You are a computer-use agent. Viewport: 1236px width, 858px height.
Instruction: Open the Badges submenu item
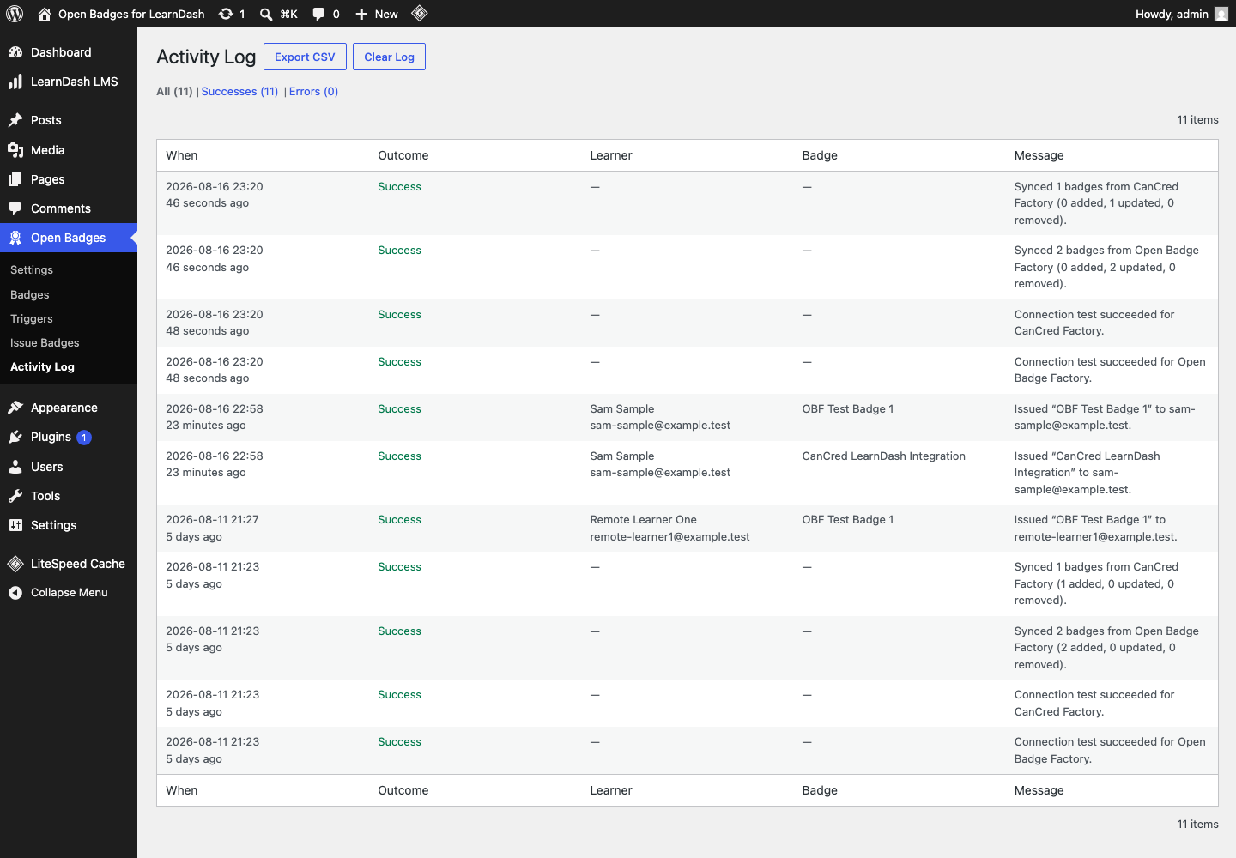coord(30,294)
